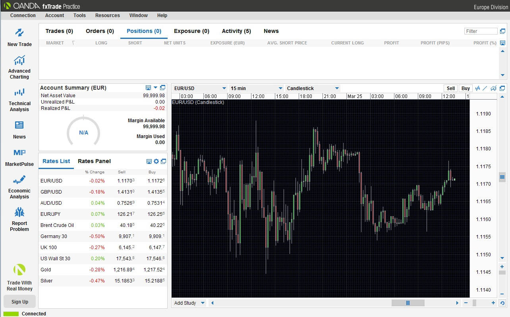Screen dimensions: 510x317
Task: Click the Gold buy price 1,217.52
Action: pyautogui.click(x=156, y=269)
